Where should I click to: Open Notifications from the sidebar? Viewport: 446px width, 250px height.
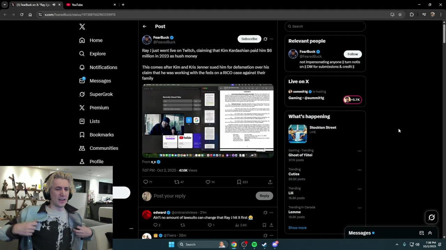tap(98, 67)
